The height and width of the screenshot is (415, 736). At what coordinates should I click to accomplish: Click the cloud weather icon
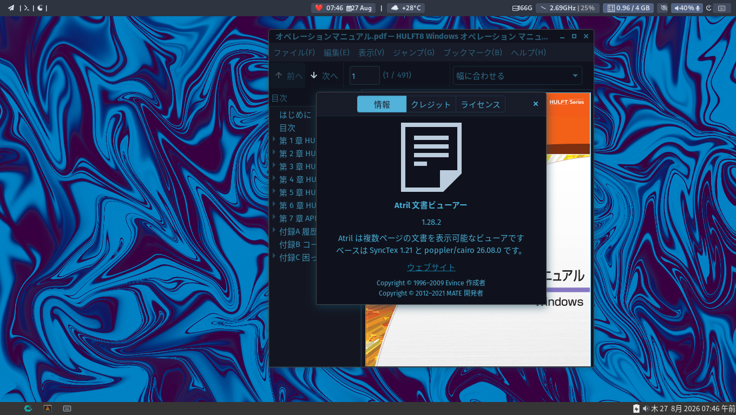[x=395, y=8]
